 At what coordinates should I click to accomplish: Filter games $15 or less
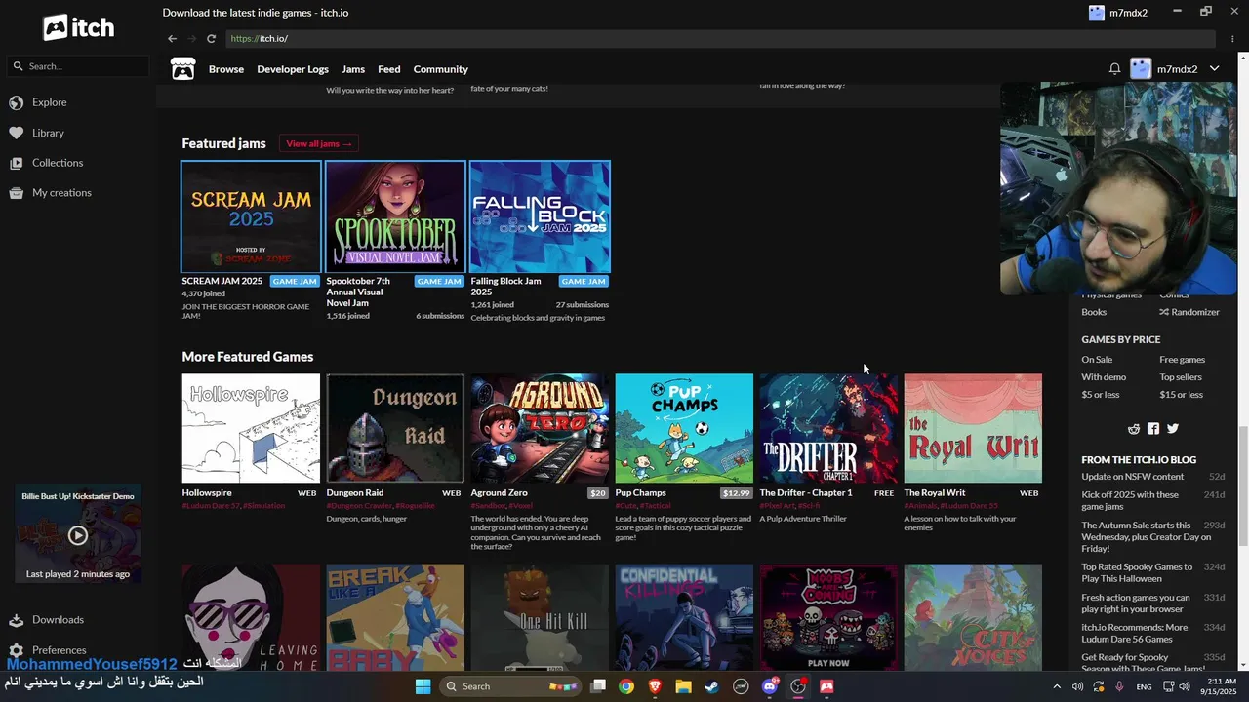(1182, 395)
